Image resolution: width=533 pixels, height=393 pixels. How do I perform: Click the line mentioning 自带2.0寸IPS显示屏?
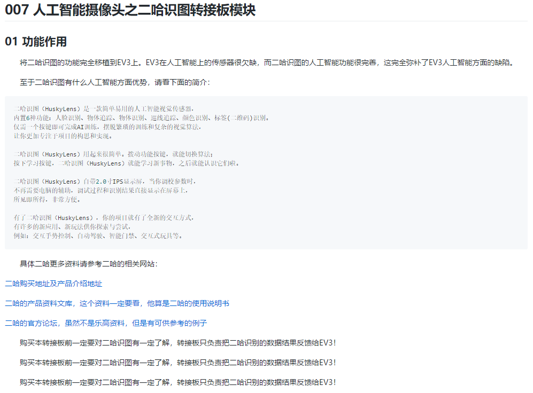tap(105, 182)
